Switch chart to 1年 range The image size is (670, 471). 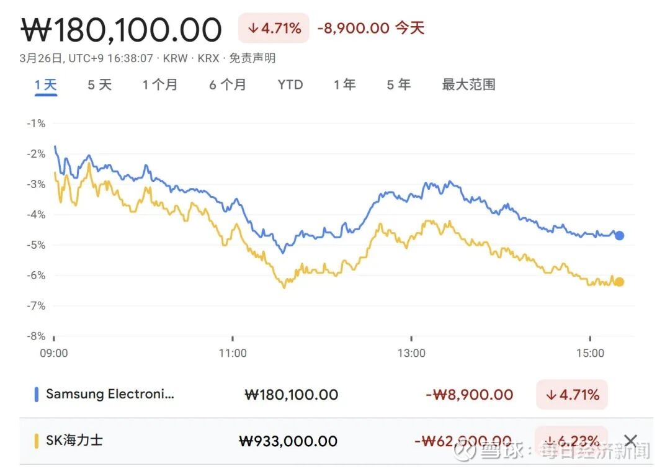[x=345, y=84]
